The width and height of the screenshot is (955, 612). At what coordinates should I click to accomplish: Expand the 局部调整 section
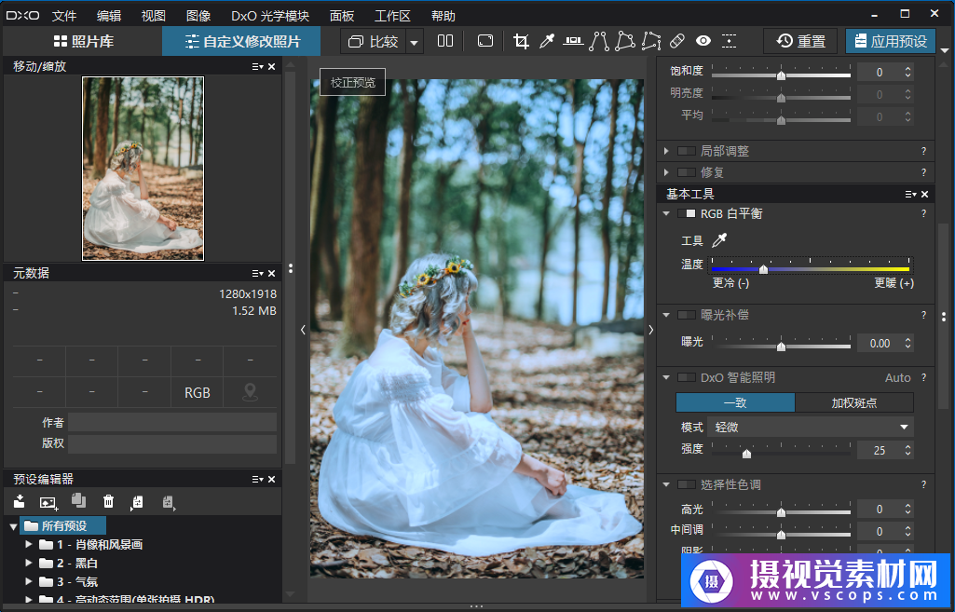667,151
